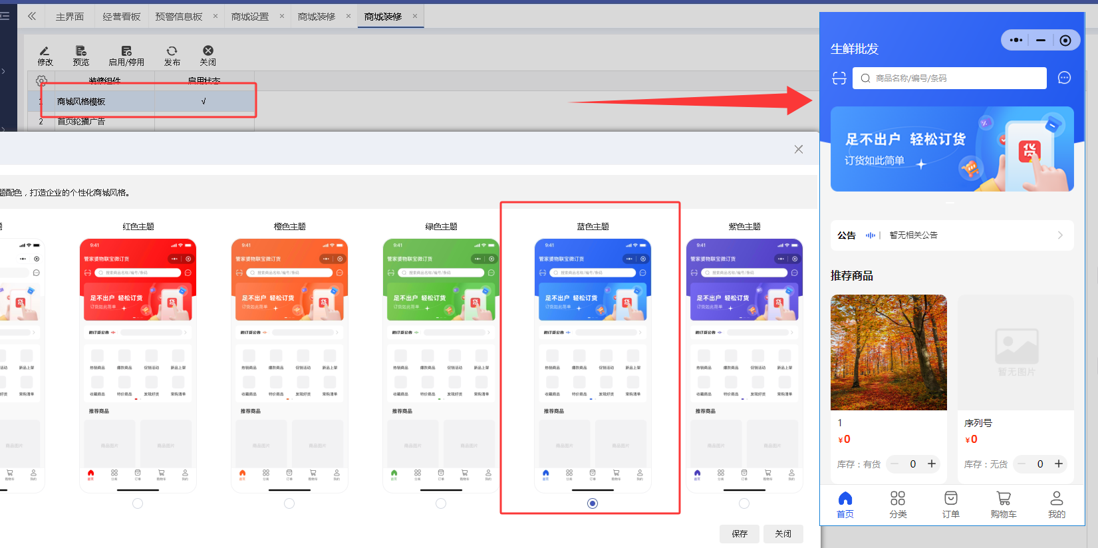Open the mini-program three-dot menu

[1016, 41]
